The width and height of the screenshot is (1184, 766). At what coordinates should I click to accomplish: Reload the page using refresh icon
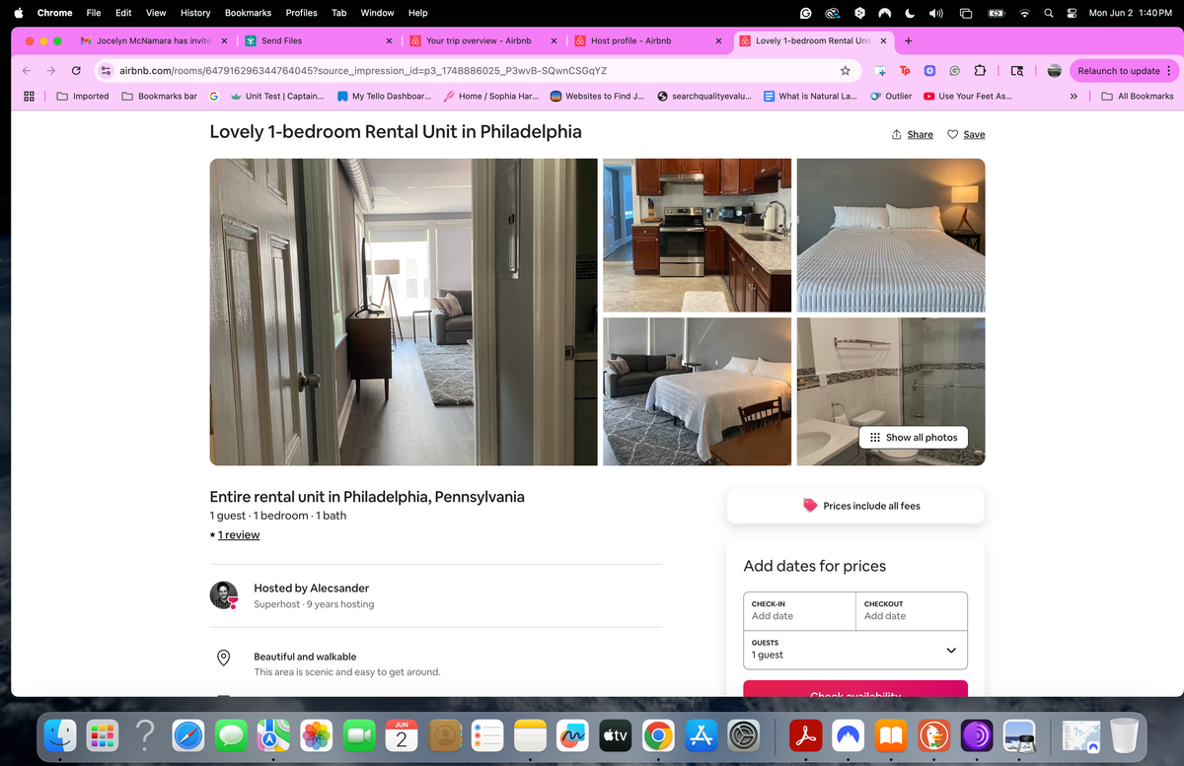point(76,71)
